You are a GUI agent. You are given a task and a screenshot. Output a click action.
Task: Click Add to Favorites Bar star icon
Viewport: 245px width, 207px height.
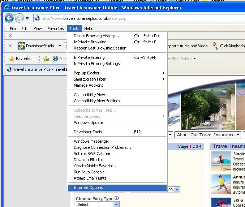[46, 59]
